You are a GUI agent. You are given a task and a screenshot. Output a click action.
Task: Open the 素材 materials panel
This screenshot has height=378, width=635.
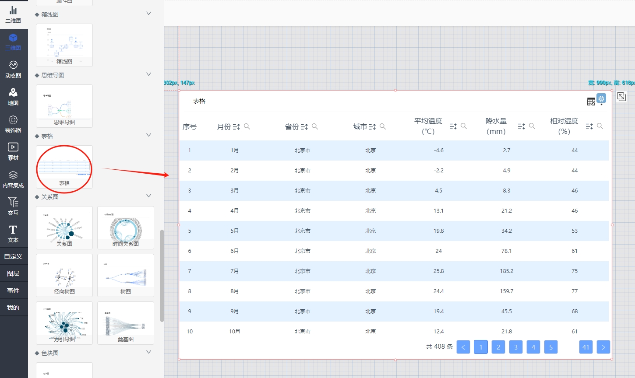point(13,151)
